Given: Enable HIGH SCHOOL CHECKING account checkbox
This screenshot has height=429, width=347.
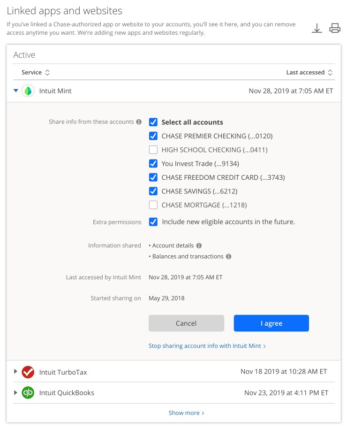Looking at the screenshot, I should 153,150.
